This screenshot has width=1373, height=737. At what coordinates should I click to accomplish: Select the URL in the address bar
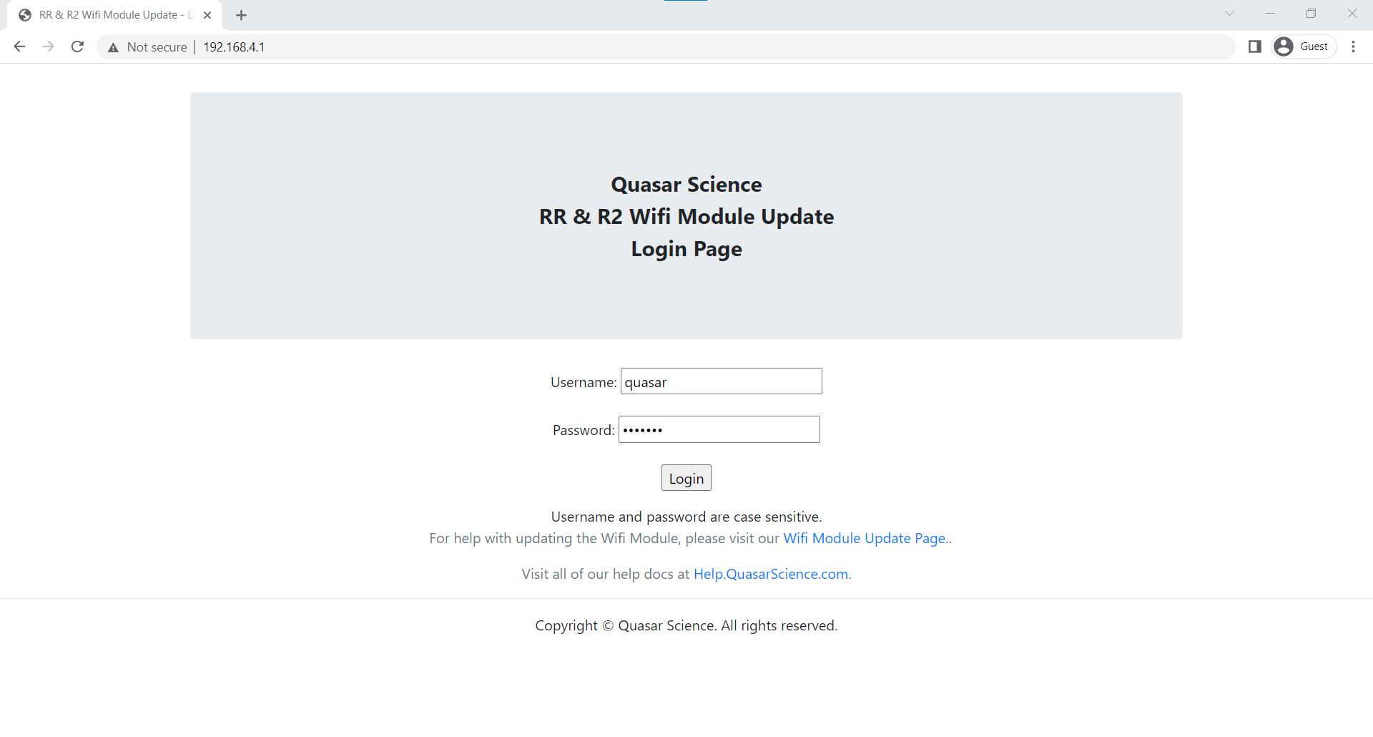pyautogui.click(x=234, y=47)
